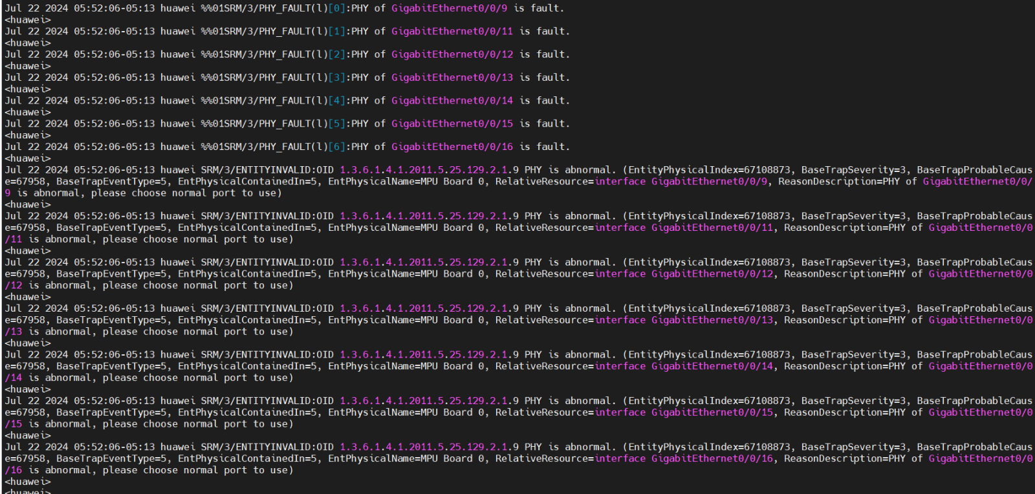Click the cyan [1] index in the PHY_FAULT log
1035x494 pixels.
click(336, 32)
